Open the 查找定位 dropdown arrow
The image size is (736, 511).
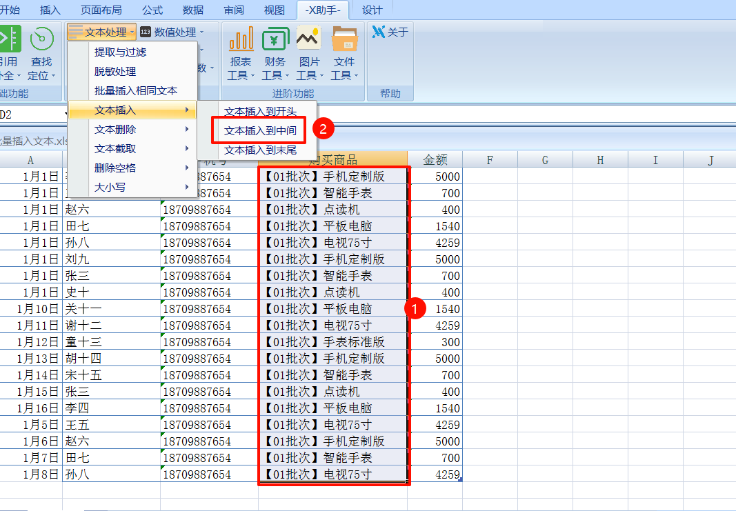coord(54,76)
